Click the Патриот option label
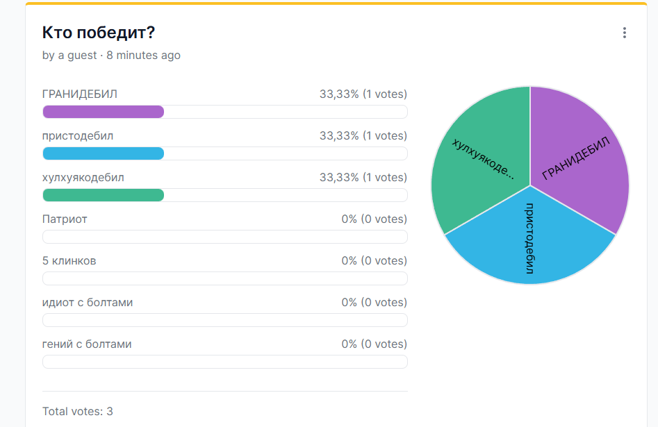This screenshot has width=658, height=427. pyautogui.click(x=65, y=219)
